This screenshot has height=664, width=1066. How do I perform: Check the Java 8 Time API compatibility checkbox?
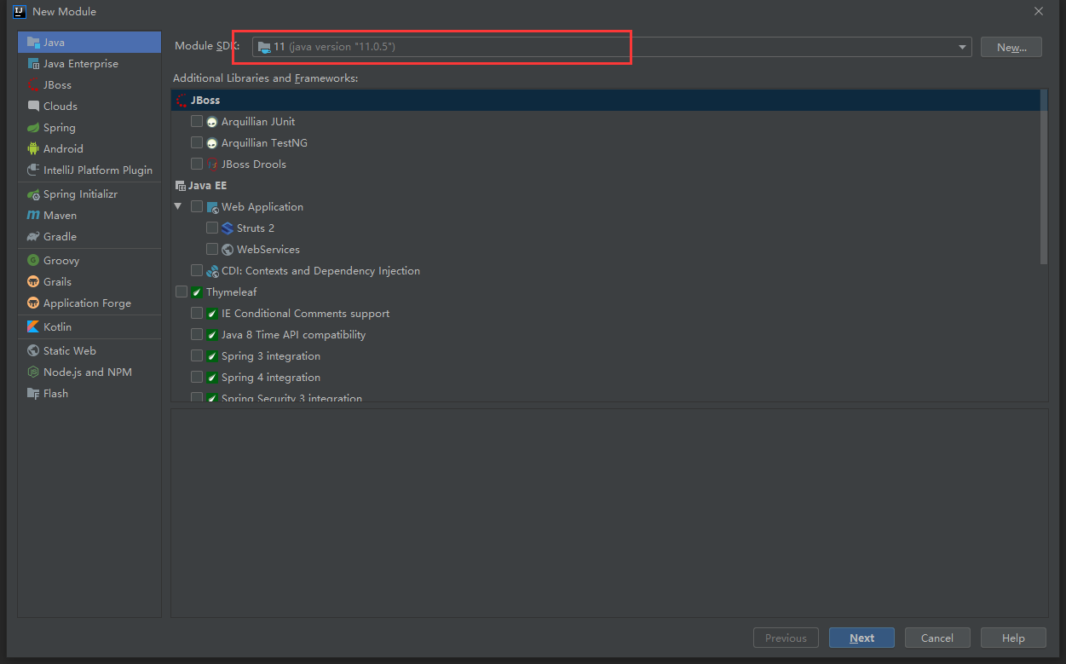pos(197,334)
